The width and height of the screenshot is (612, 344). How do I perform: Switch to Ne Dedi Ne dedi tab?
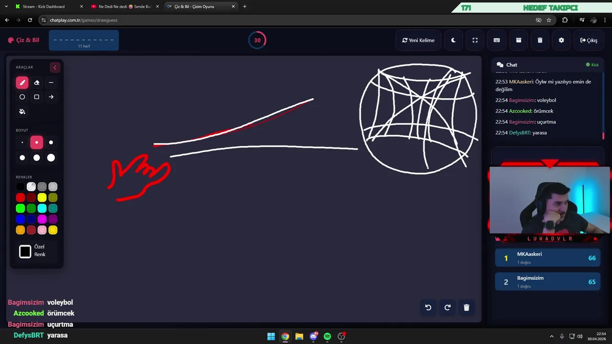pos(124,7)
